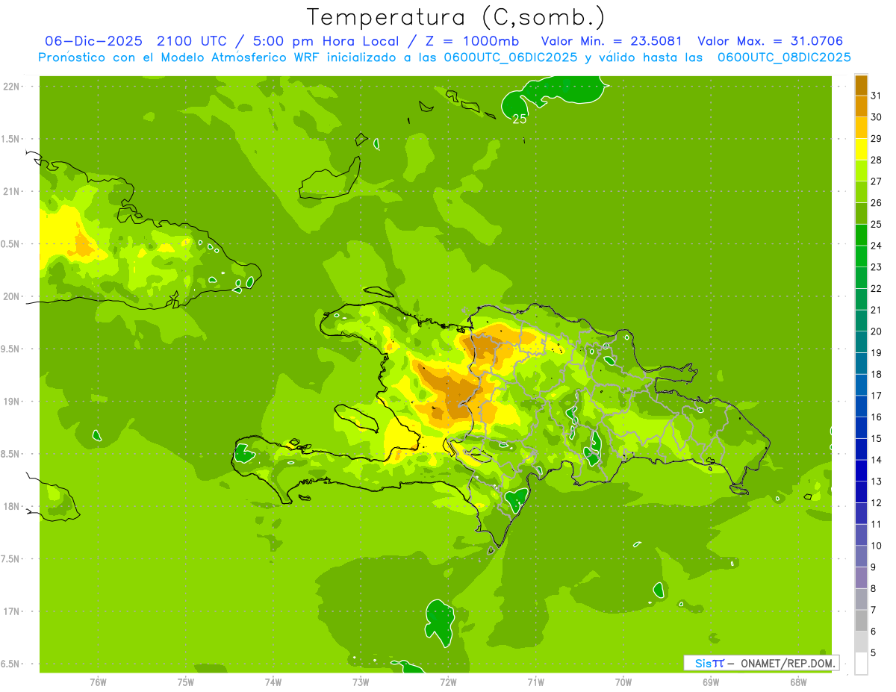Image resolution: width=896 pixels, height=692 pixels.
Task: Click the "73W" longitude label
Action: [x=361, y=682]
